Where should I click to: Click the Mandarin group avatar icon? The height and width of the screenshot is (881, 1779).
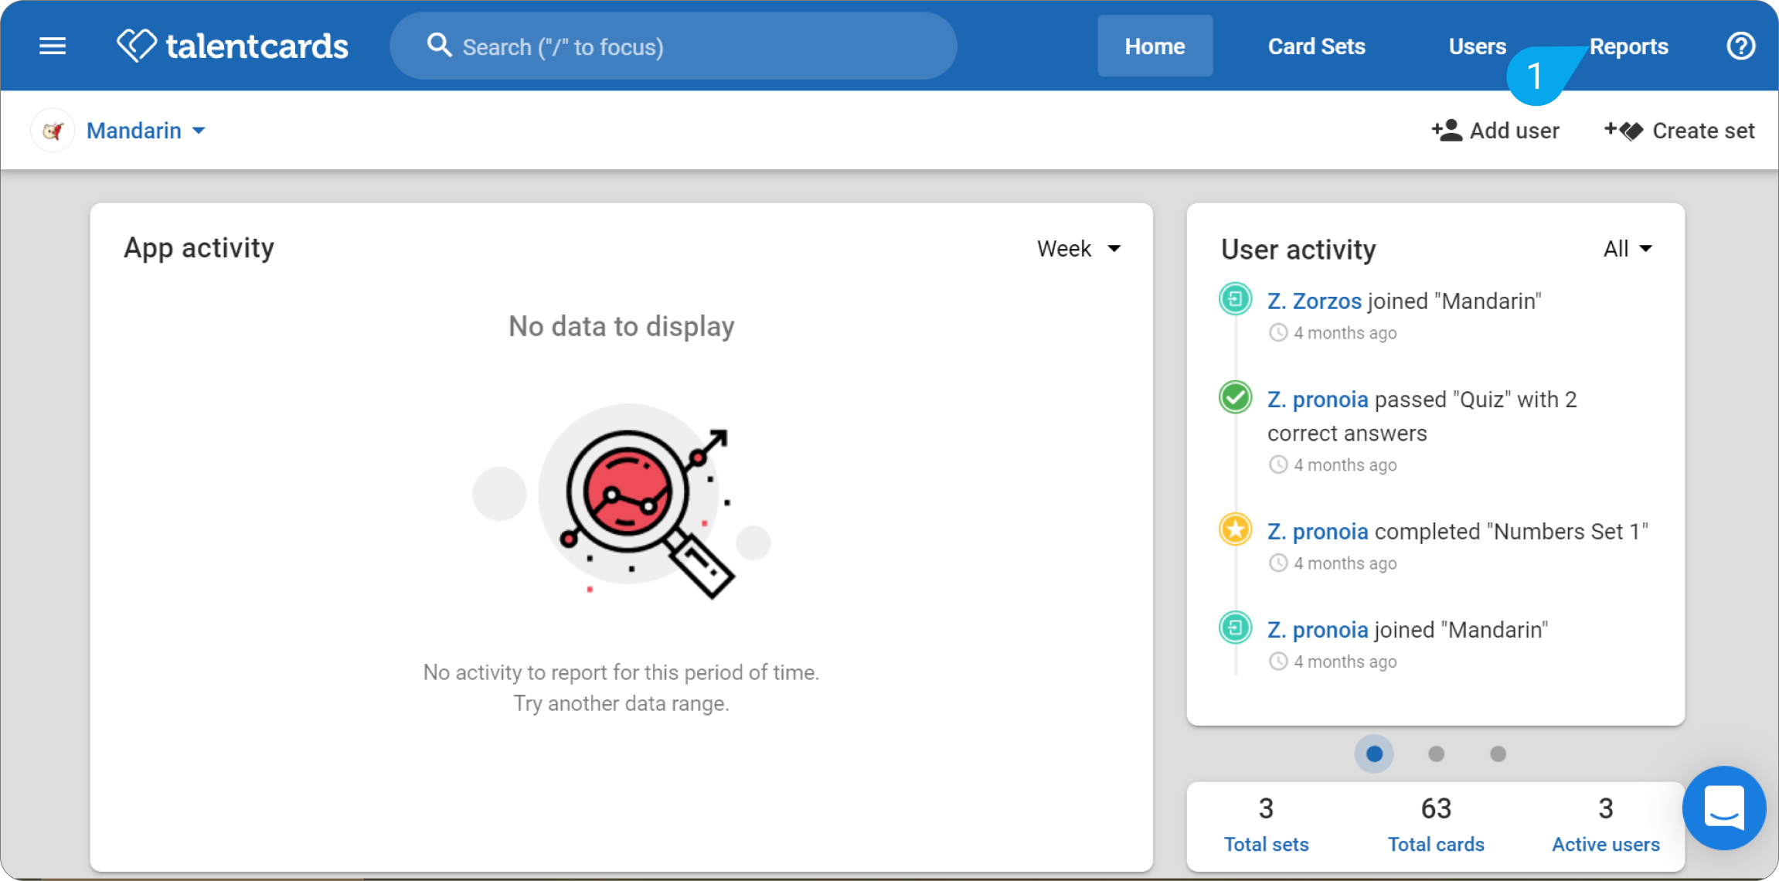(53, 131)
